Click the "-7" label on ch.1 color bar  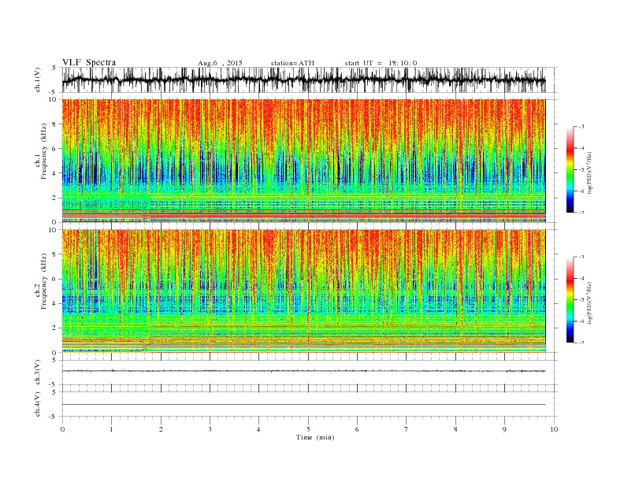pos(581,213)
